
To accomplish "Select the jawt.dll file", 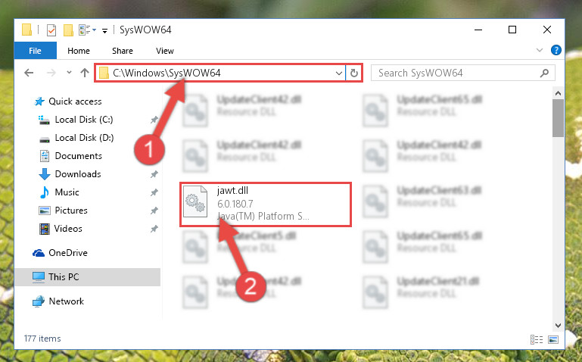I will click(266, 204).
